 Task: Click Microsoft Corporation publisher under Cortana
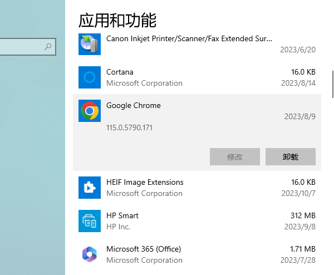pos(144,83)
